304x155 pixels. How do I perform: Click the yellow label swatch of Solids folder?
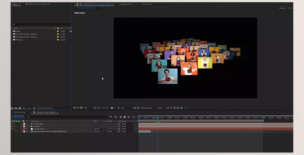[58, 31]
